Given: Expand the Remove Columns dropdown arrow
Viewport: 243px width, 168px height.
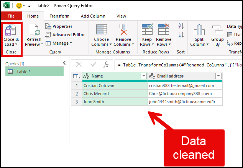Looking at the screenshot, I should click(133, 44).
